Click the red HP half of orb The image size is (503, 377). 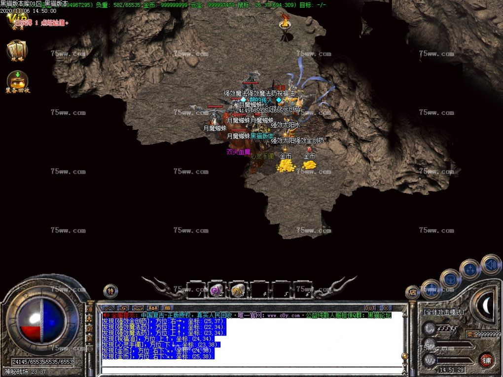[x=30, y=321]
